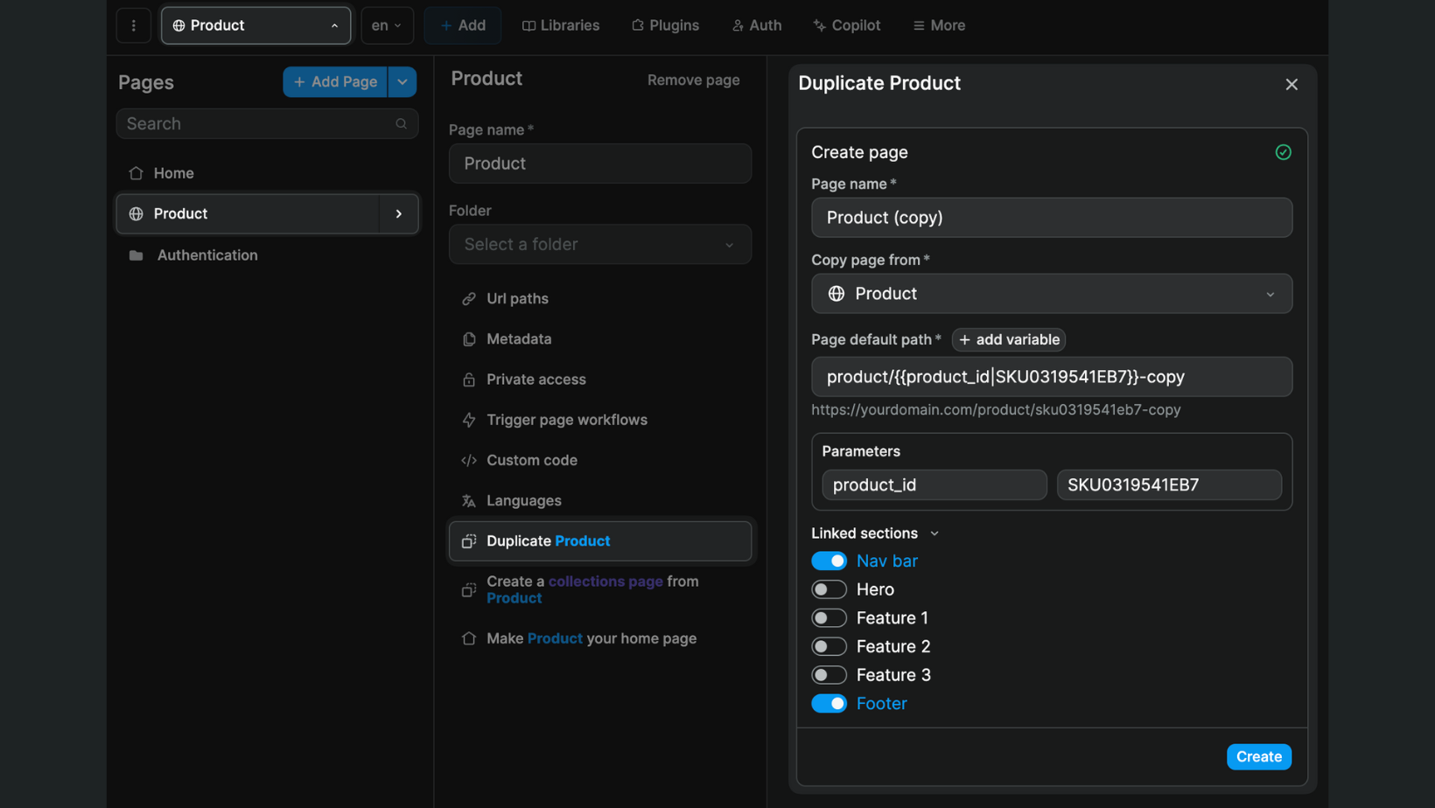1435x808 pixels.
Task: Click Remove page link
Action: point(692,80)
